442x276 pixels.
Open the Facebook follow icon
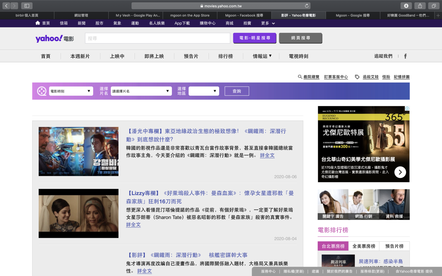click(405, 56)
